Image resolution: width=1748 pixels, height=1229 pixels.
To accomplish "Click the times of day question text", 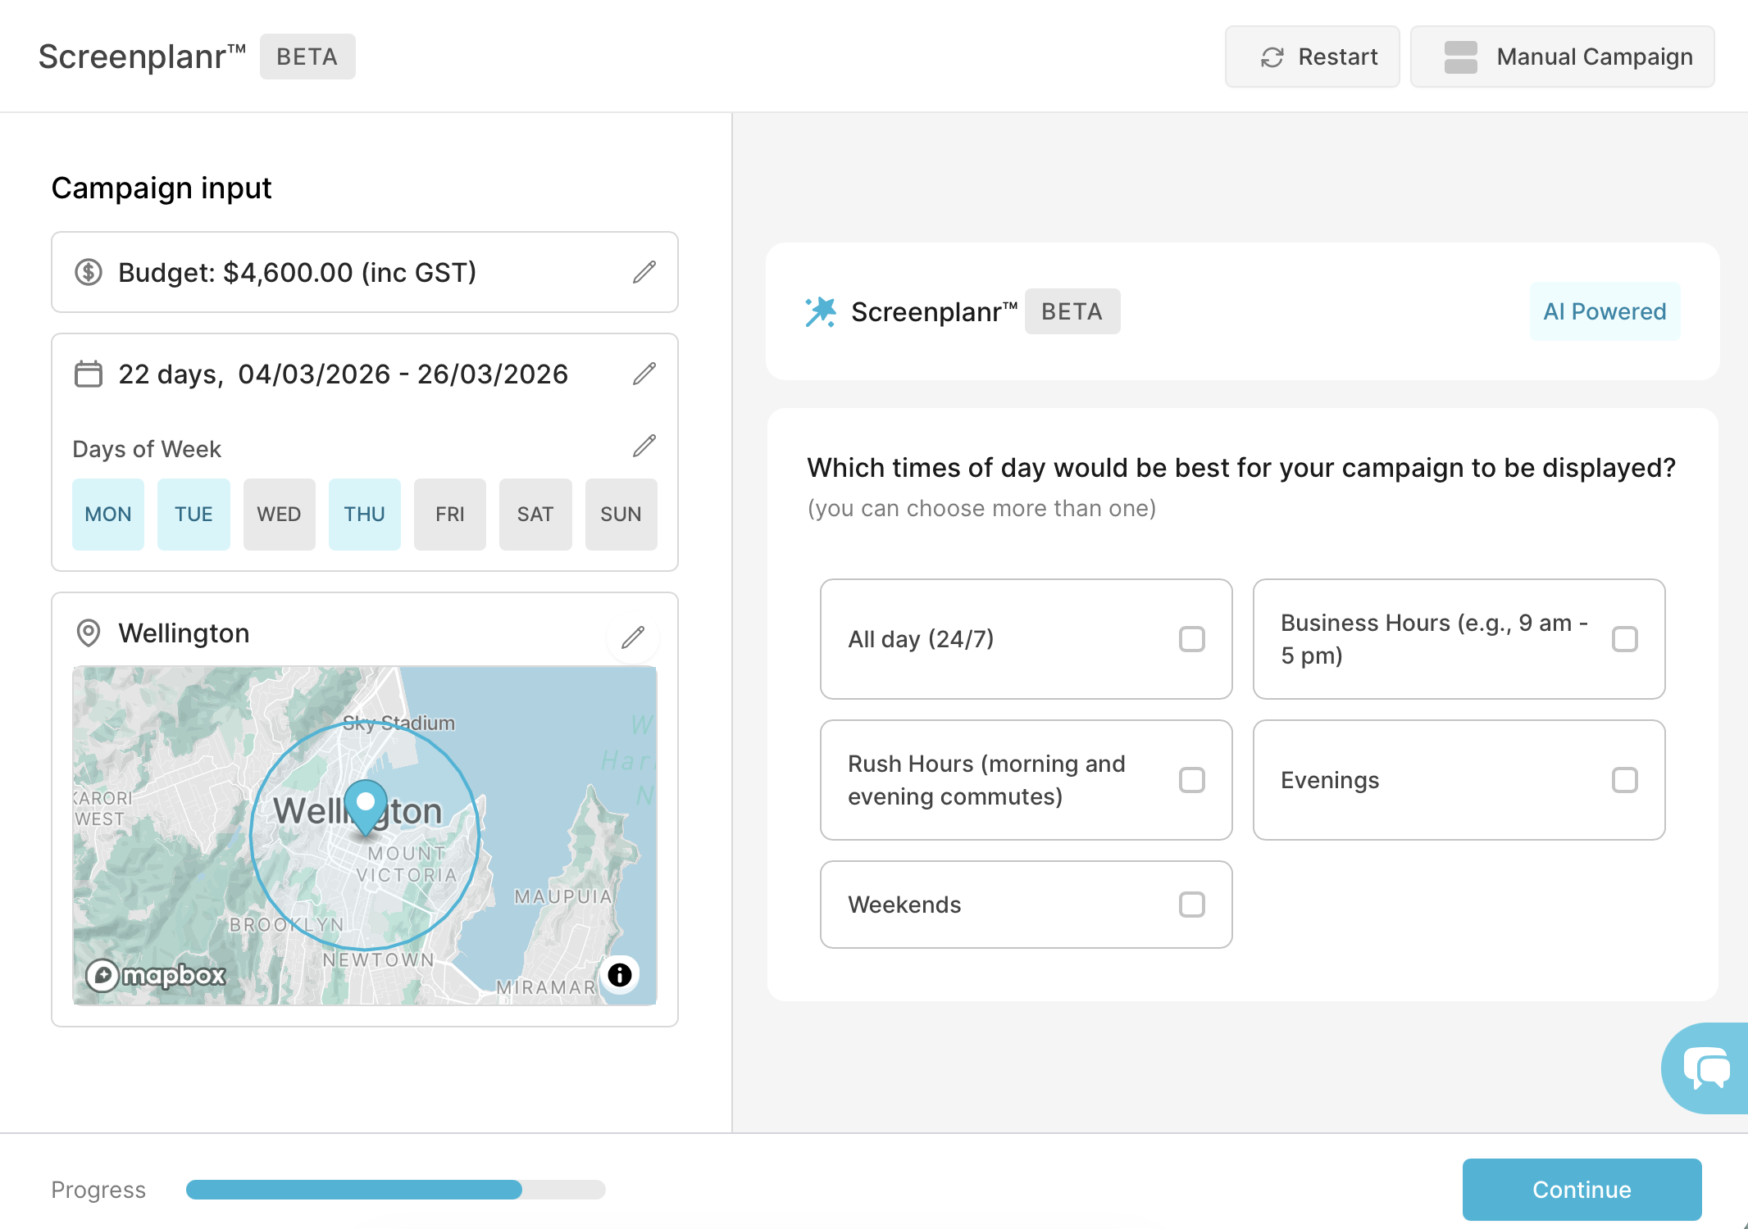I will tap(1241, 468).
